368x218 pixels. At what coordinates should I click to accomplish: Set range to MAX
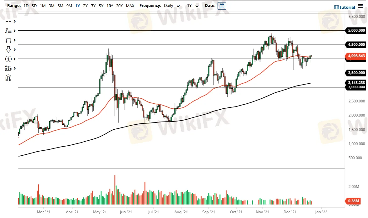(x=130, y=6)
